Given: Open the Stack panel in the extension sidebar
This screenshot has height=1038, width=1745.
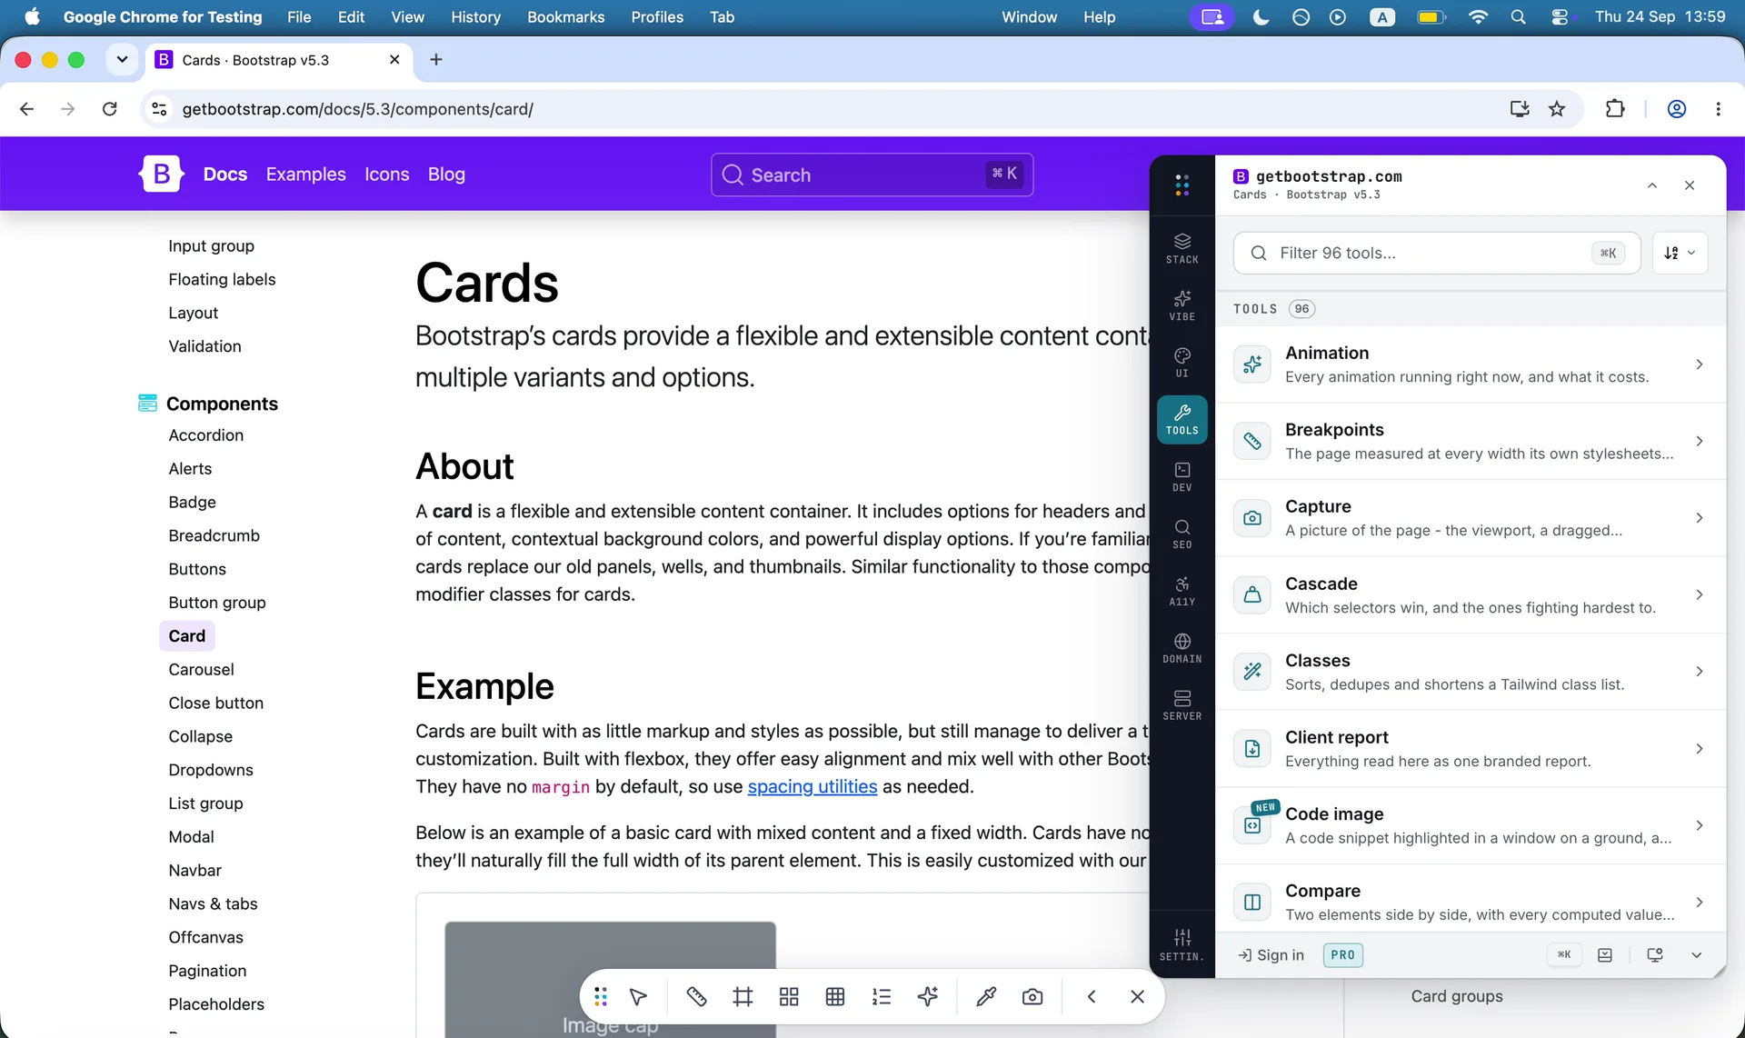Looking at the screenshot, I should pos(1182,247).
